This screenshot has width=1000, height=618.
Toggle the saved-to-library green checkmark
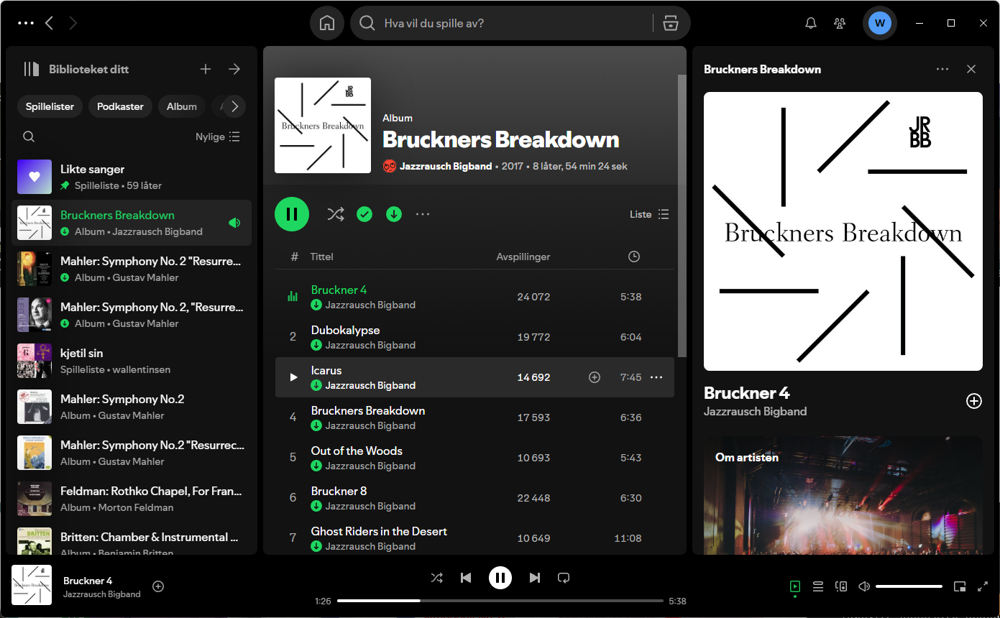click(x=364, y=214)
